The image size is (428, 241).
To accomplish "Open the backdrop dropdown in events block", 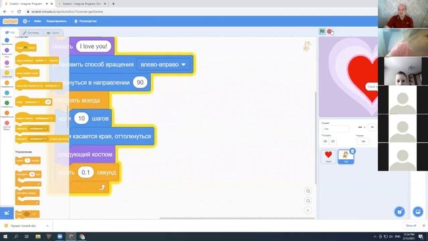I will [x=52, y=86].
